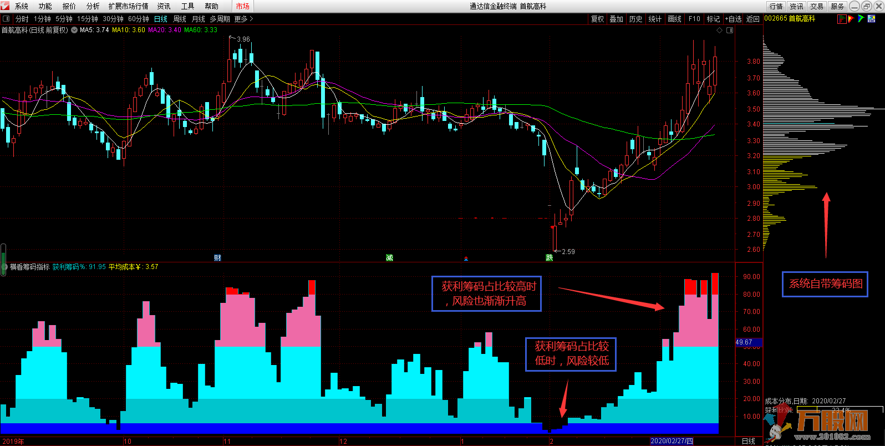
Task: Expand the 更多 periods list
Action: pyautogui.click(x=243, y=19)
